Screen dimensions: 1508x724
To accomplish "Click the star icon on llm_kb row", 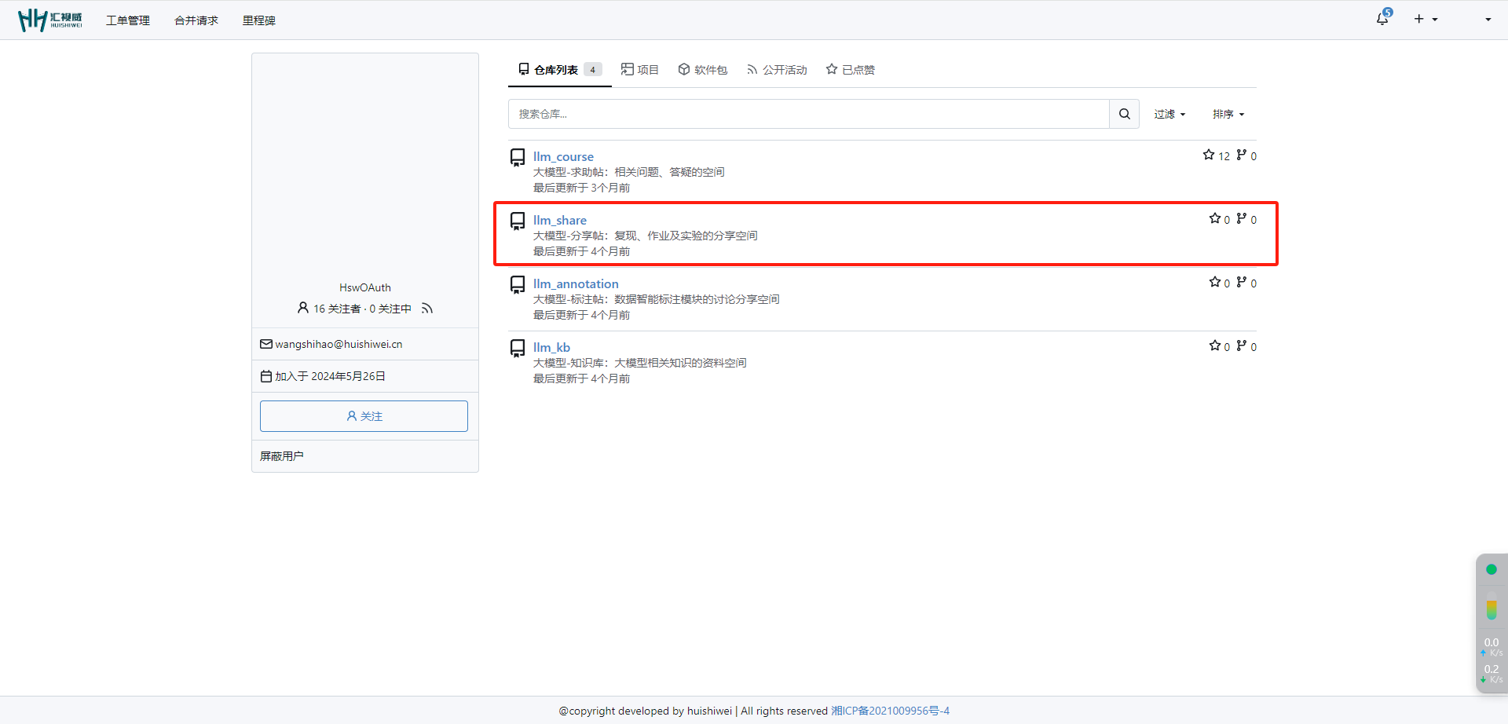I will [1215, 346].
